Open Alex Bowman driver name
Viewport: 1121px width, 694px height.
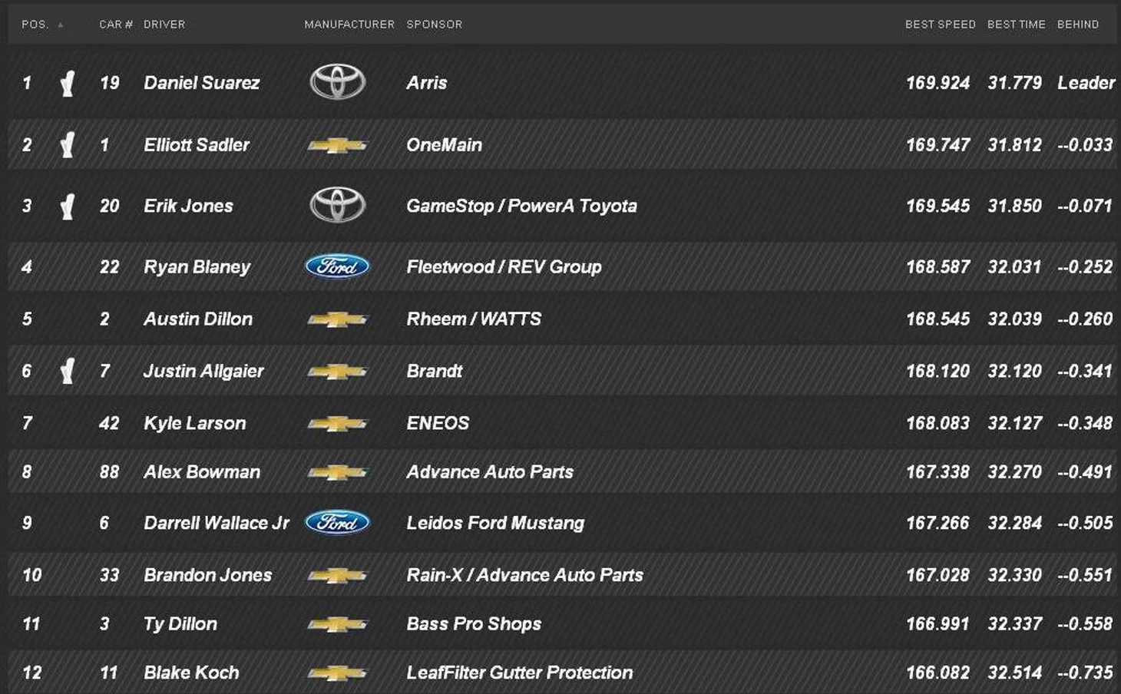pos(202,472)
